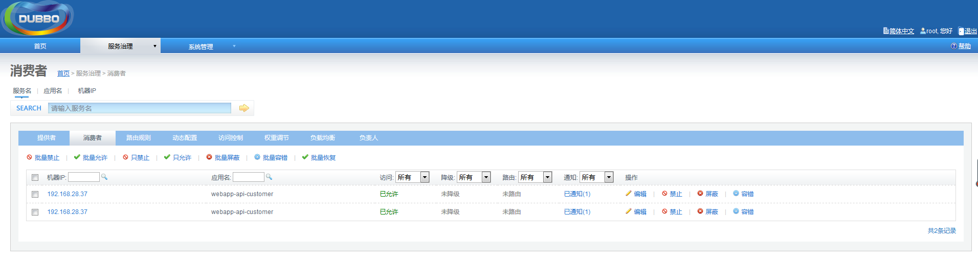Open the 负载均衡 tab

323,138
